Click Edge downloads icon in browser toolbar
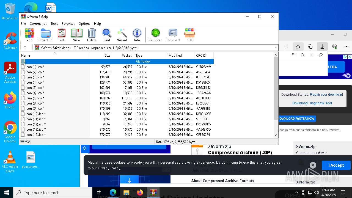352x198 pixels. [322, 46]
